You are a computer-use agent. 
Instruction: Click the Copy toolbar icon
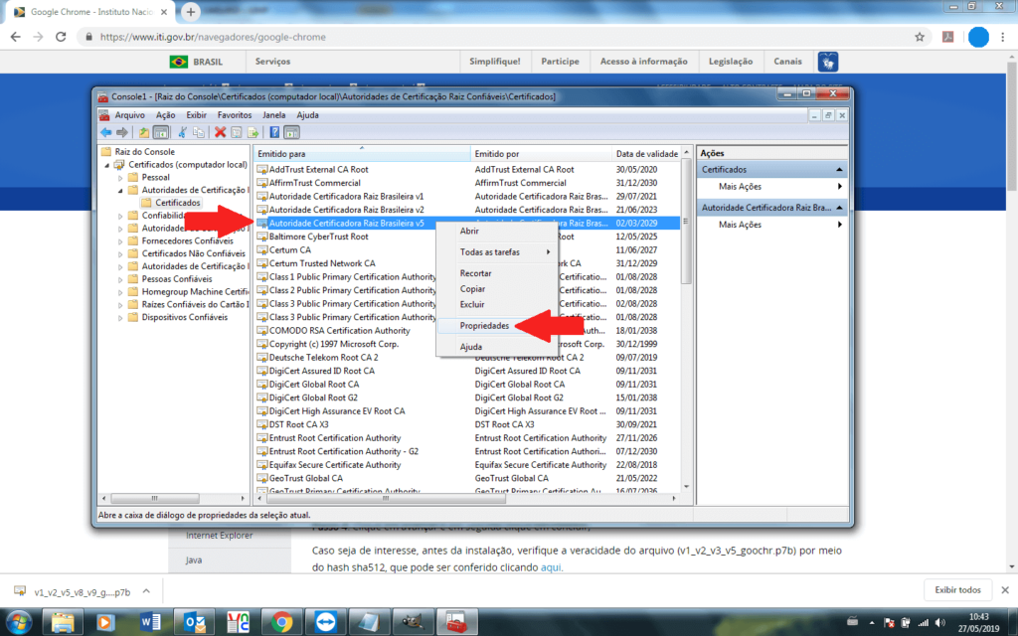tap(199, 132)
